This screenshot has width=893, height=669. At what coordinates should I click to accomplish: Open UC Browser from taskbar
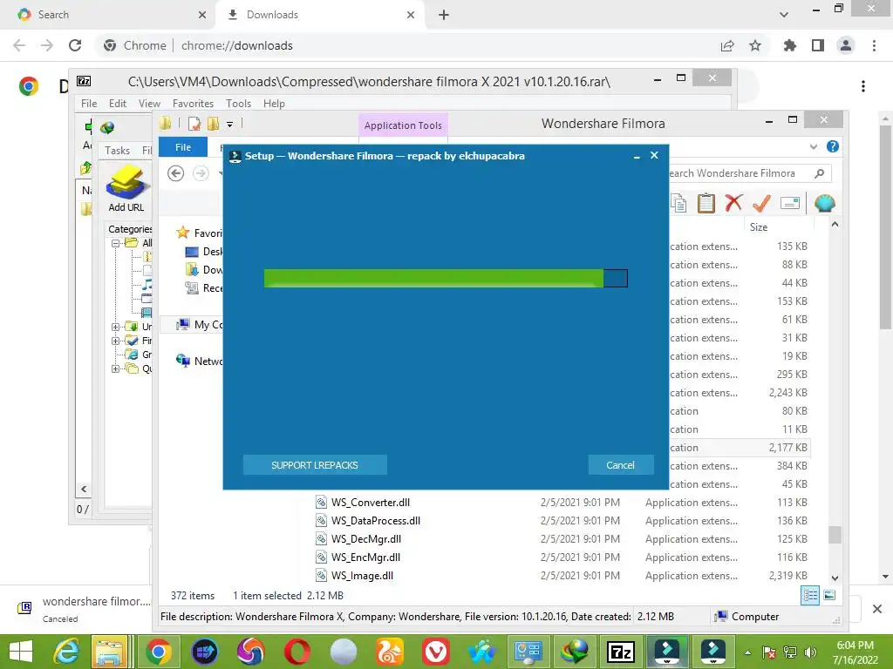pyautogui.click(x=390, y=652)
